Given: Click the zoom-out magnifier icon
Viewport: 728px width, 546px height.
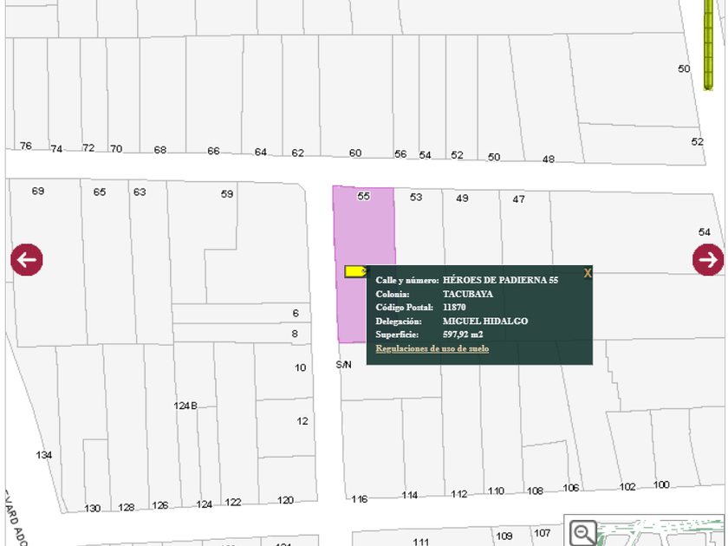Looking at the screenshot, I should [x=584, y=533].
